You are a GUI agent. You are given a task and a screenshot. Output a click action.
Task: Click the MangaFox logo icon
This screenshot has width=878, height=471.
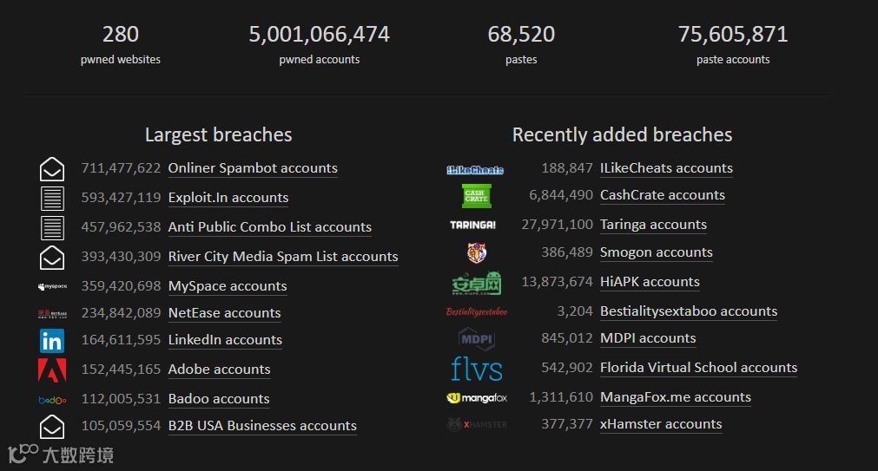click(x=477, y=398)
